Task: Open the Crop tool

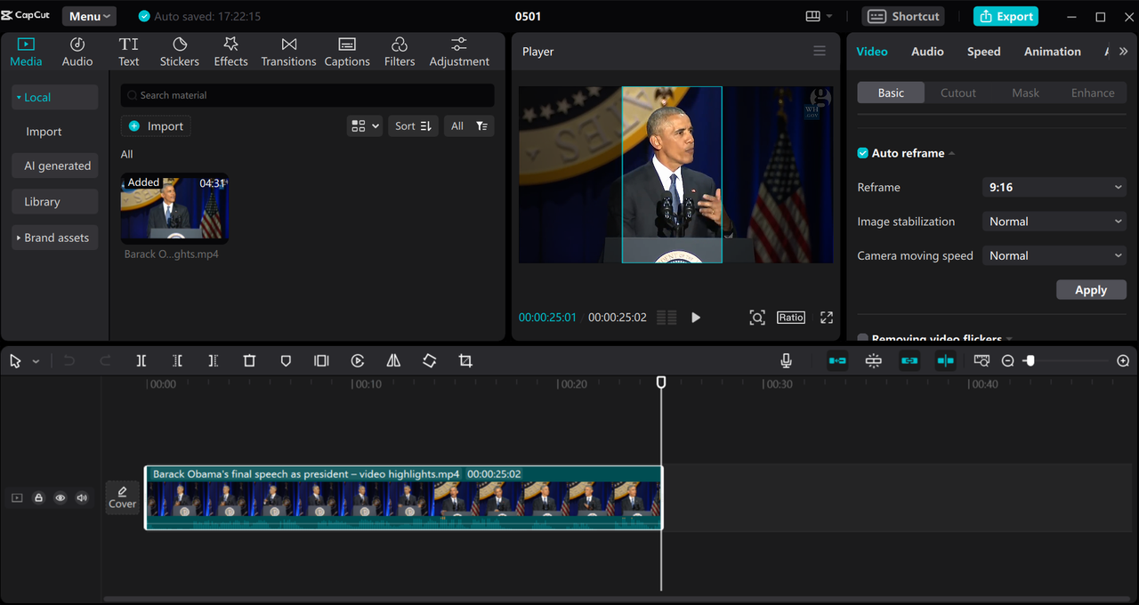Action: [465, 360]
